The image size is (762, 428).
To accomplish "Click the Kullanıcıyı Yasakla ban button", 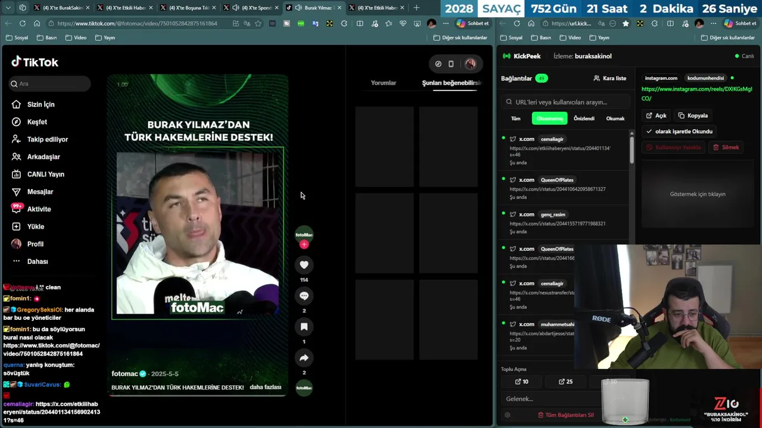I will click(x=674, y=147).
